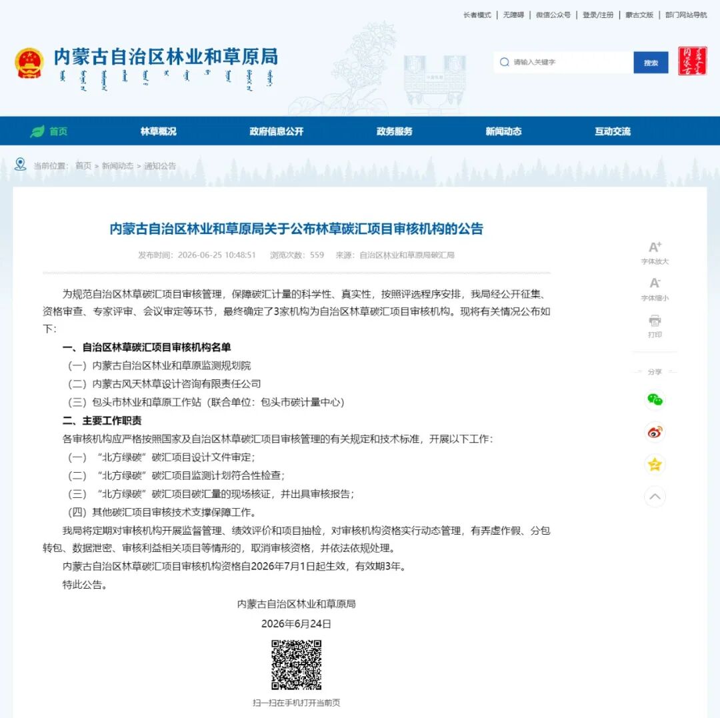This screenshot has width=720, height=718.
Task: Switch to 长者模式
Action: tap(477, 15)
